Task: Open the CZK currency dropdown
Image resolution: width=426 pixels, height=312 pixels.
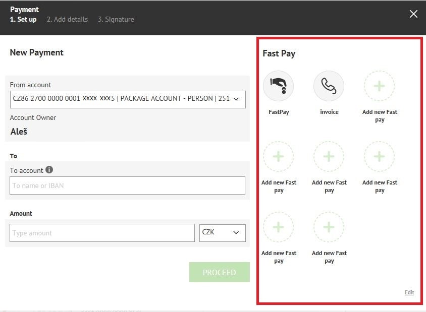Action: tap(222, 233)
